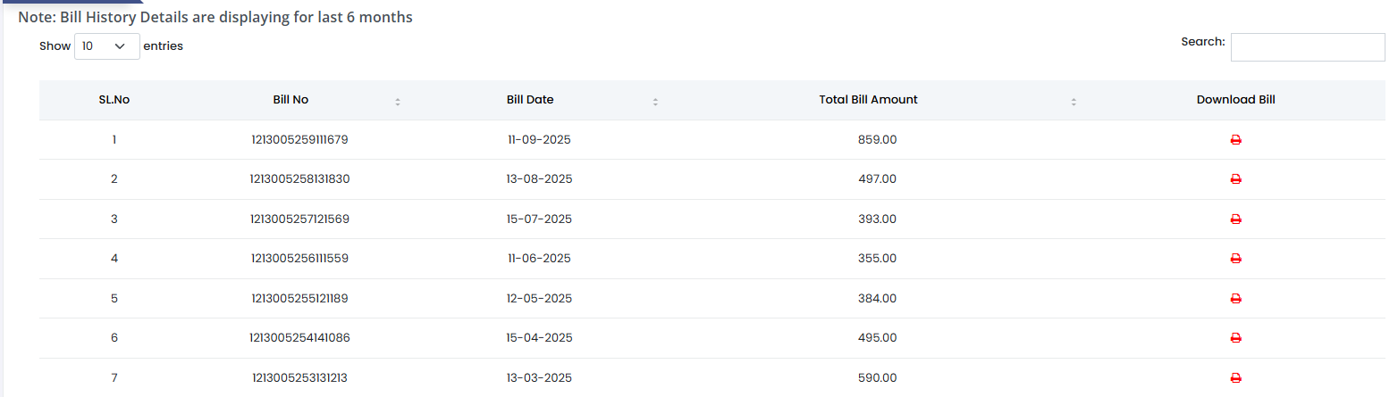
Task: Click the Bill Date column header
Action: pyautogui.click(x=530, y=100)
